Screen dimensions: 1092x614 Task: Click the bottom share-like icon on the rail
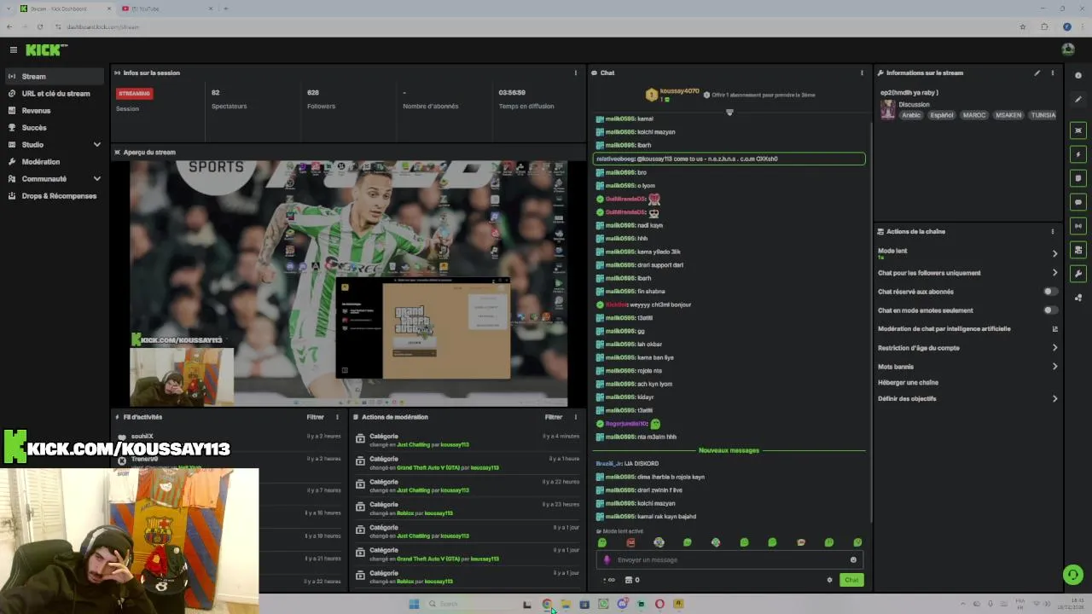[x=1078, y=298]
